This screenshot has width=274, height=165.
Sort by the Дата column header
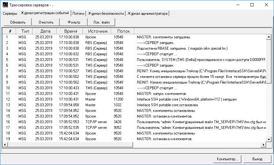pos(45,31)
